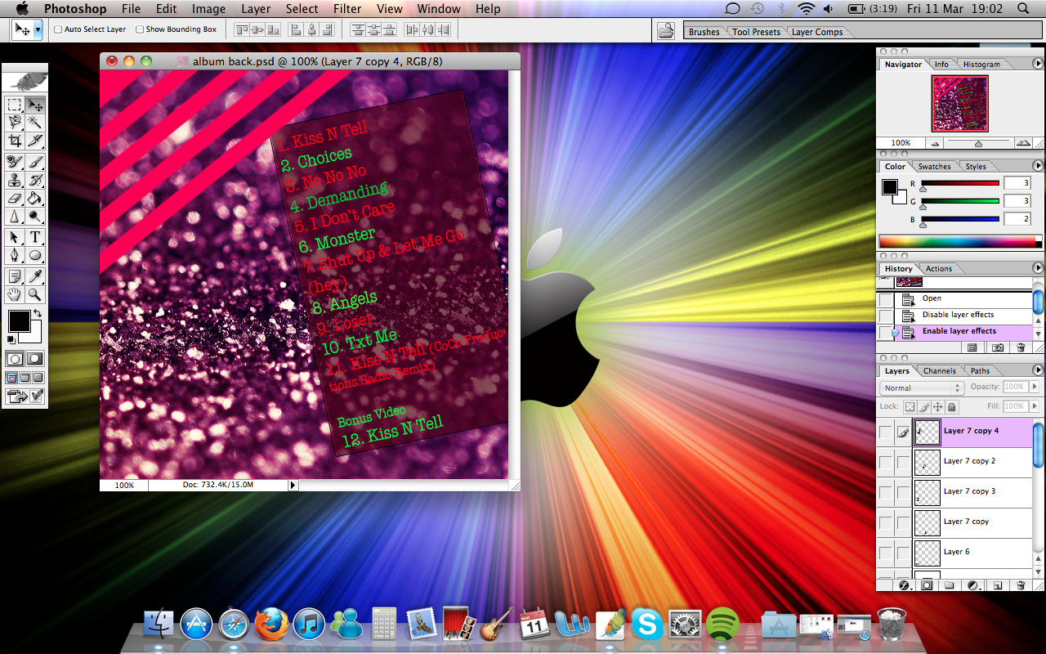
Task: Select the Slice tool
Action: 35,141
